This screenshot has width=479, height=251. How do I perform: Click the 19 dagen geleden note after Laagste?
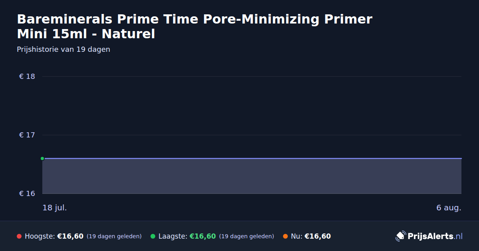click(247, 236)
